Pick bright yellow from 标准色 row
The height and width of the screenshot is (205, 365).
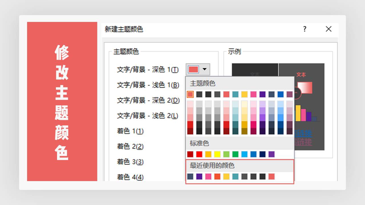218,153
